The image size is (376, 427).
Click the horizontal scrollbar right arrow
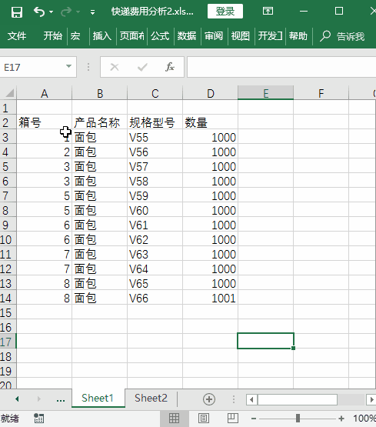point(371,399)
